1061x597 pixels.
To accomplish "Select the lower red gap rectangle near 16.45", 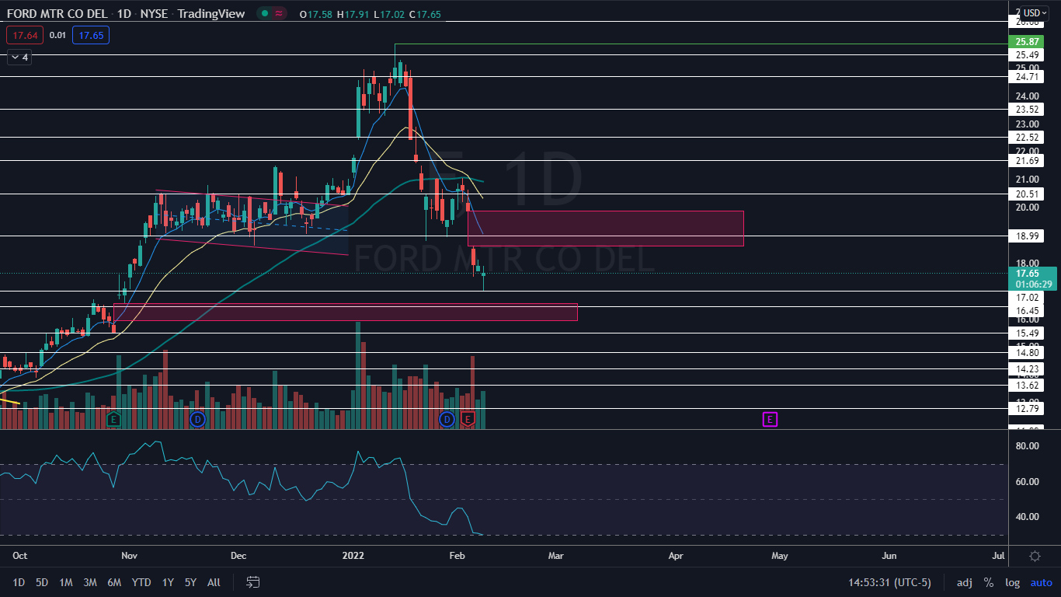I will (x=346, y=312).
